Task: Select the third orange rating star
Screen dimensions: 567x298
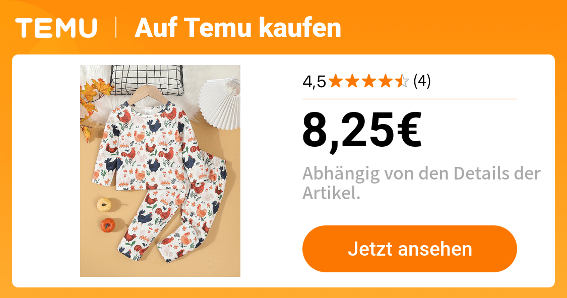Action: (x=369, y=81)
